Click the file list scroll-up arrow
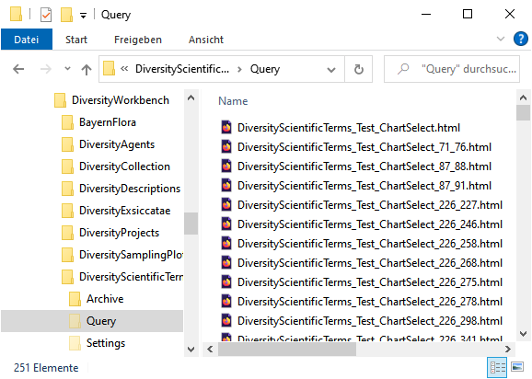 [x=523, y=98]
